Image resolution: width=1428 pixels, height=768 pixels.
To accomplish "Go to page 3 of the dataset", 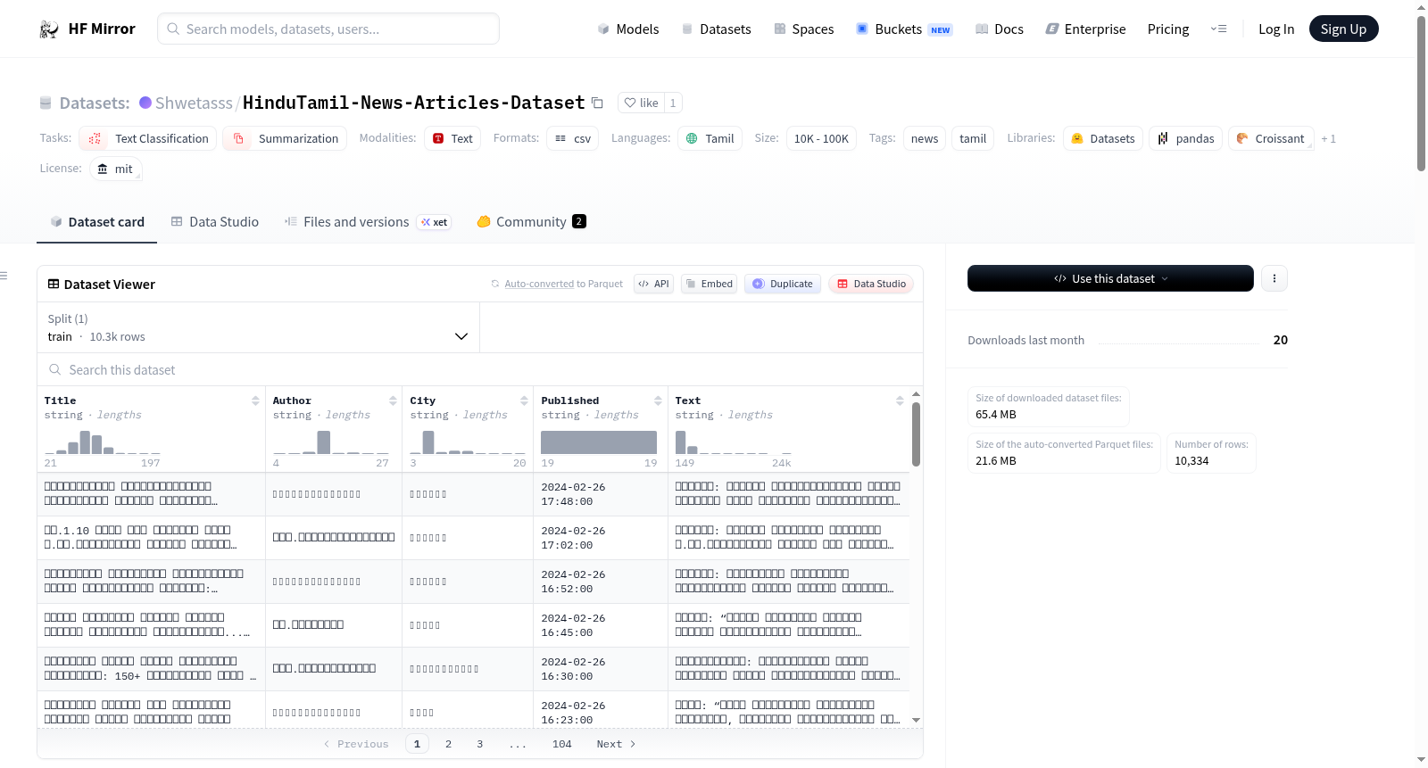I will 479,744.
